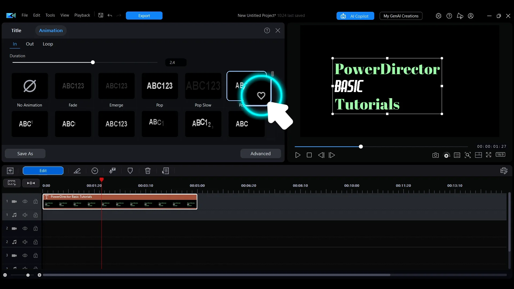514x289 pixels.
Task: Mute audio track 1
Action: [25, 215]
